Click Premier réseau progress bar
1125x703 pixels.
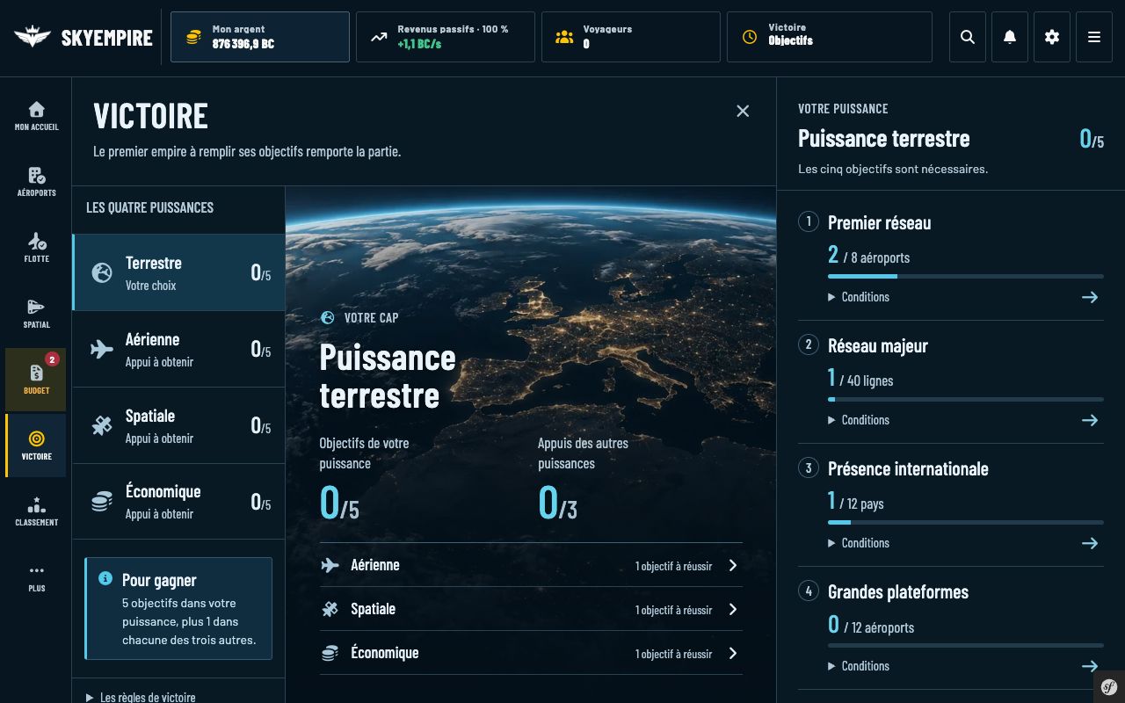coord(966,276)
